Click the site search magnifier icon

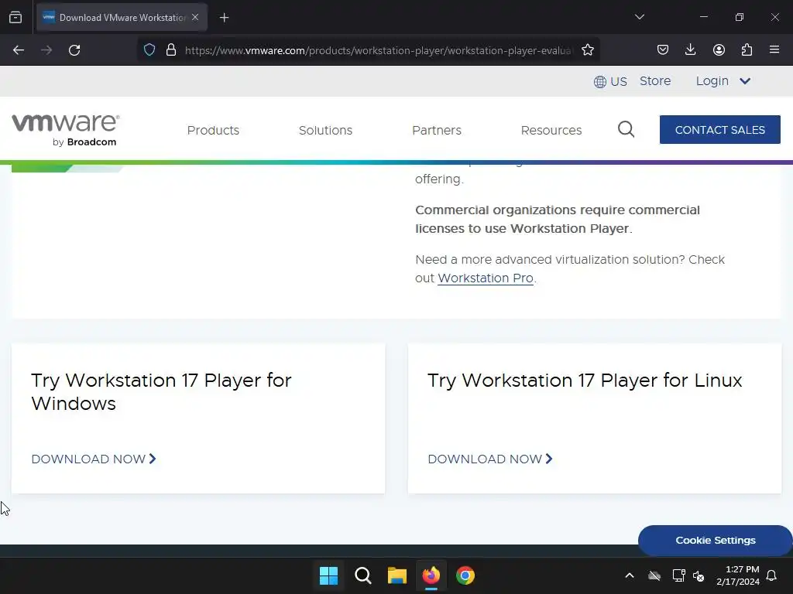pyautogui.click(x=626, y=129)
